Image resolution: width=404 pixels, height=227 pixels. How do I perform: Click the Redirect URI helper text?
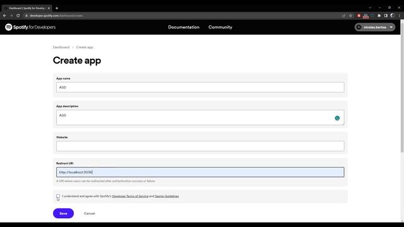105,181
